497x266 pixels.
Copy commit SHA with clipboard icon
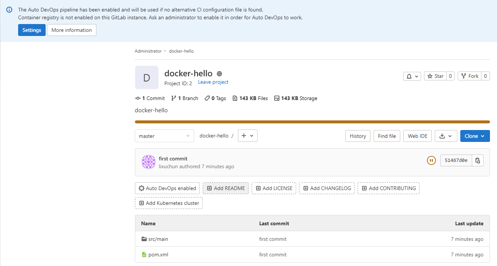(x=478, y=160)
